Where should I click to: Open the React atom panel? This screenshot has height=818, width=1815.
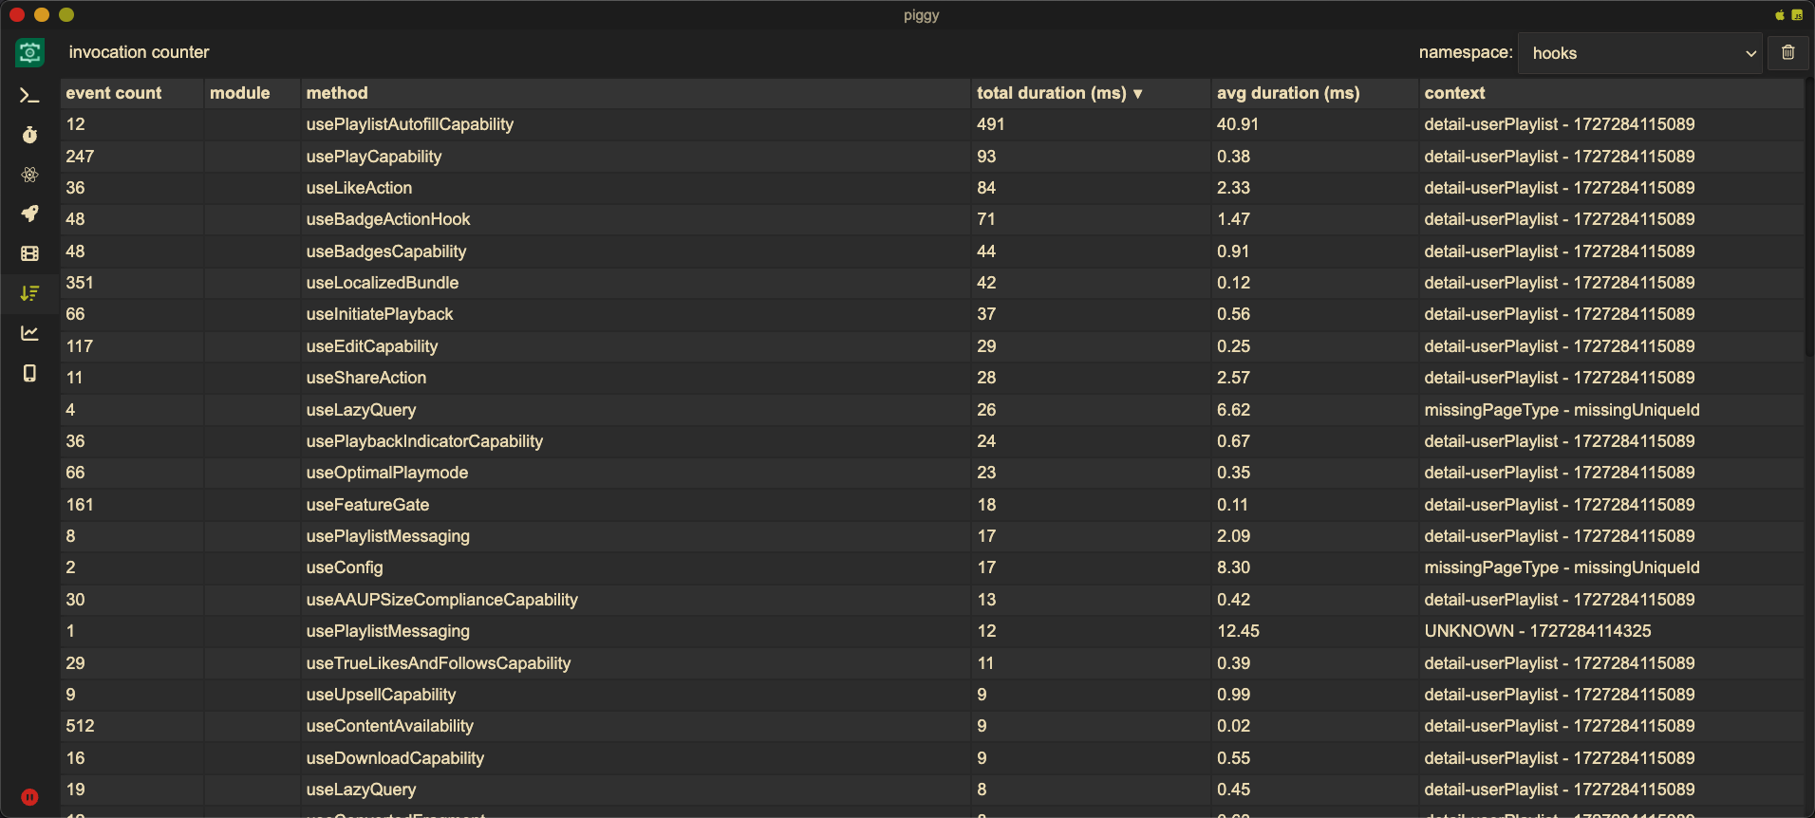(x=29, y=175)
